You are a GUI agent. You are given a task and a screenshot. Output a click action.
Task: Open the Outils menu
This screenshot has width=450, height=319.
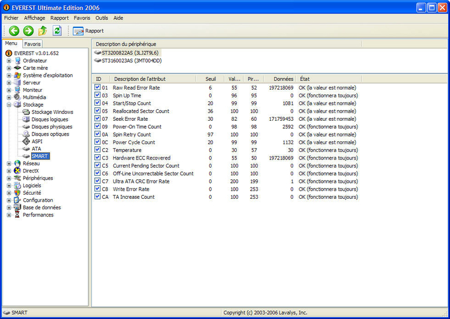[x=101, y=18]
